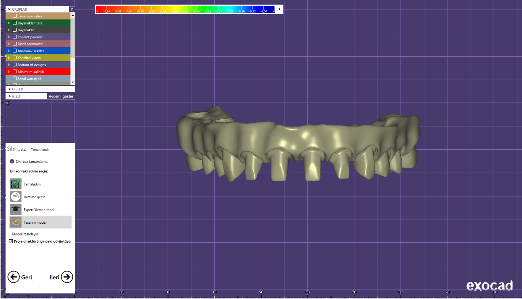The image size is (522, 299).
Task: Toggle the Cene taramalari checkbox
Action: pos(15,16)
